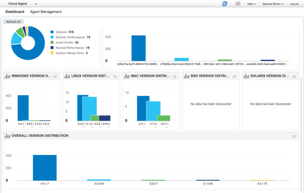The image size is (304, 193).
Task: Click the Overall Version Distribution chart icon
Action: pyautogui.click(x=7, y=136)
